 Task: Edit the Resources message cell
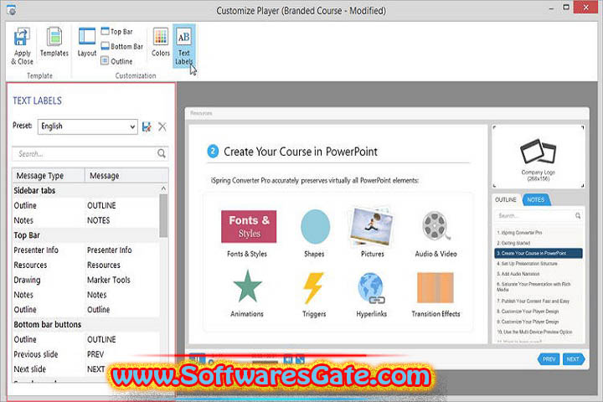[122, 265]
